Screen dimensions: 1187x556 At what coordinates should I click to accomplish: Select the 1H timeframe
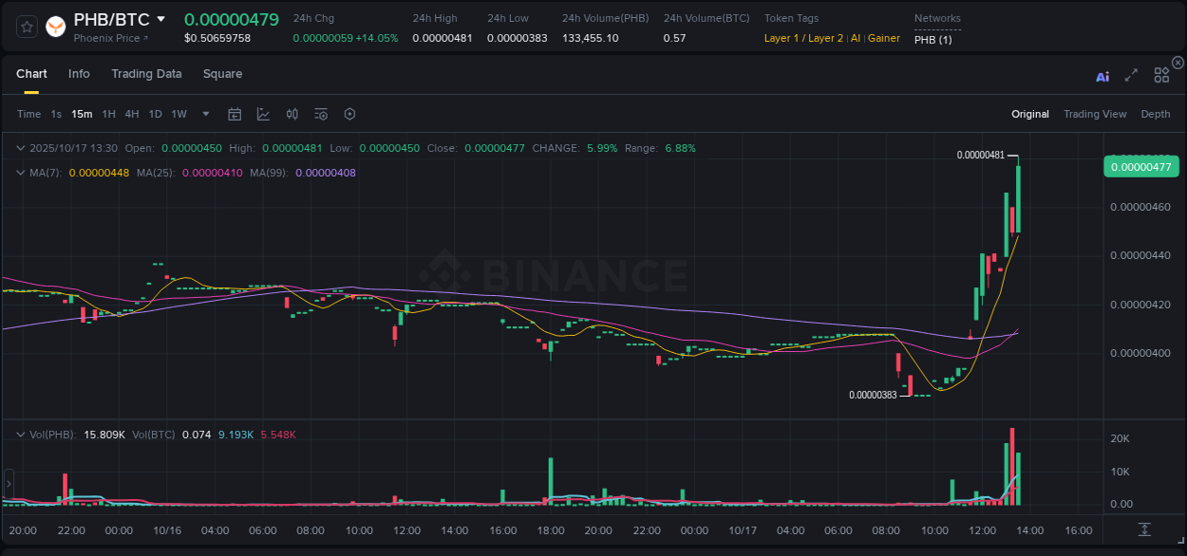[x=107, y=114]
